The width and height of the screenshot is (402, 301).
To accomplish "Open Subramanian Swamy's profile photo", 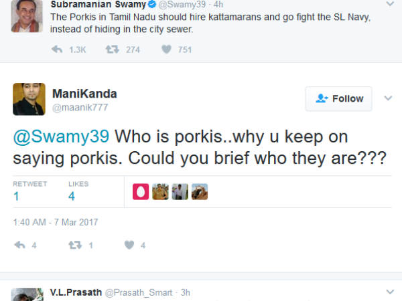I will [27, 15].
